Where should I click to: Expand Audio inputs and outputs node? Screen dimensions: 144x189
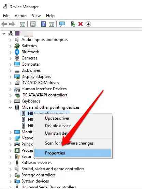point(11,40)
